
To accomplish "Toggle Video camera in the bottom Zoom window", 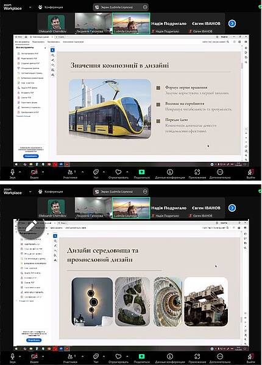I will point(34,356).
